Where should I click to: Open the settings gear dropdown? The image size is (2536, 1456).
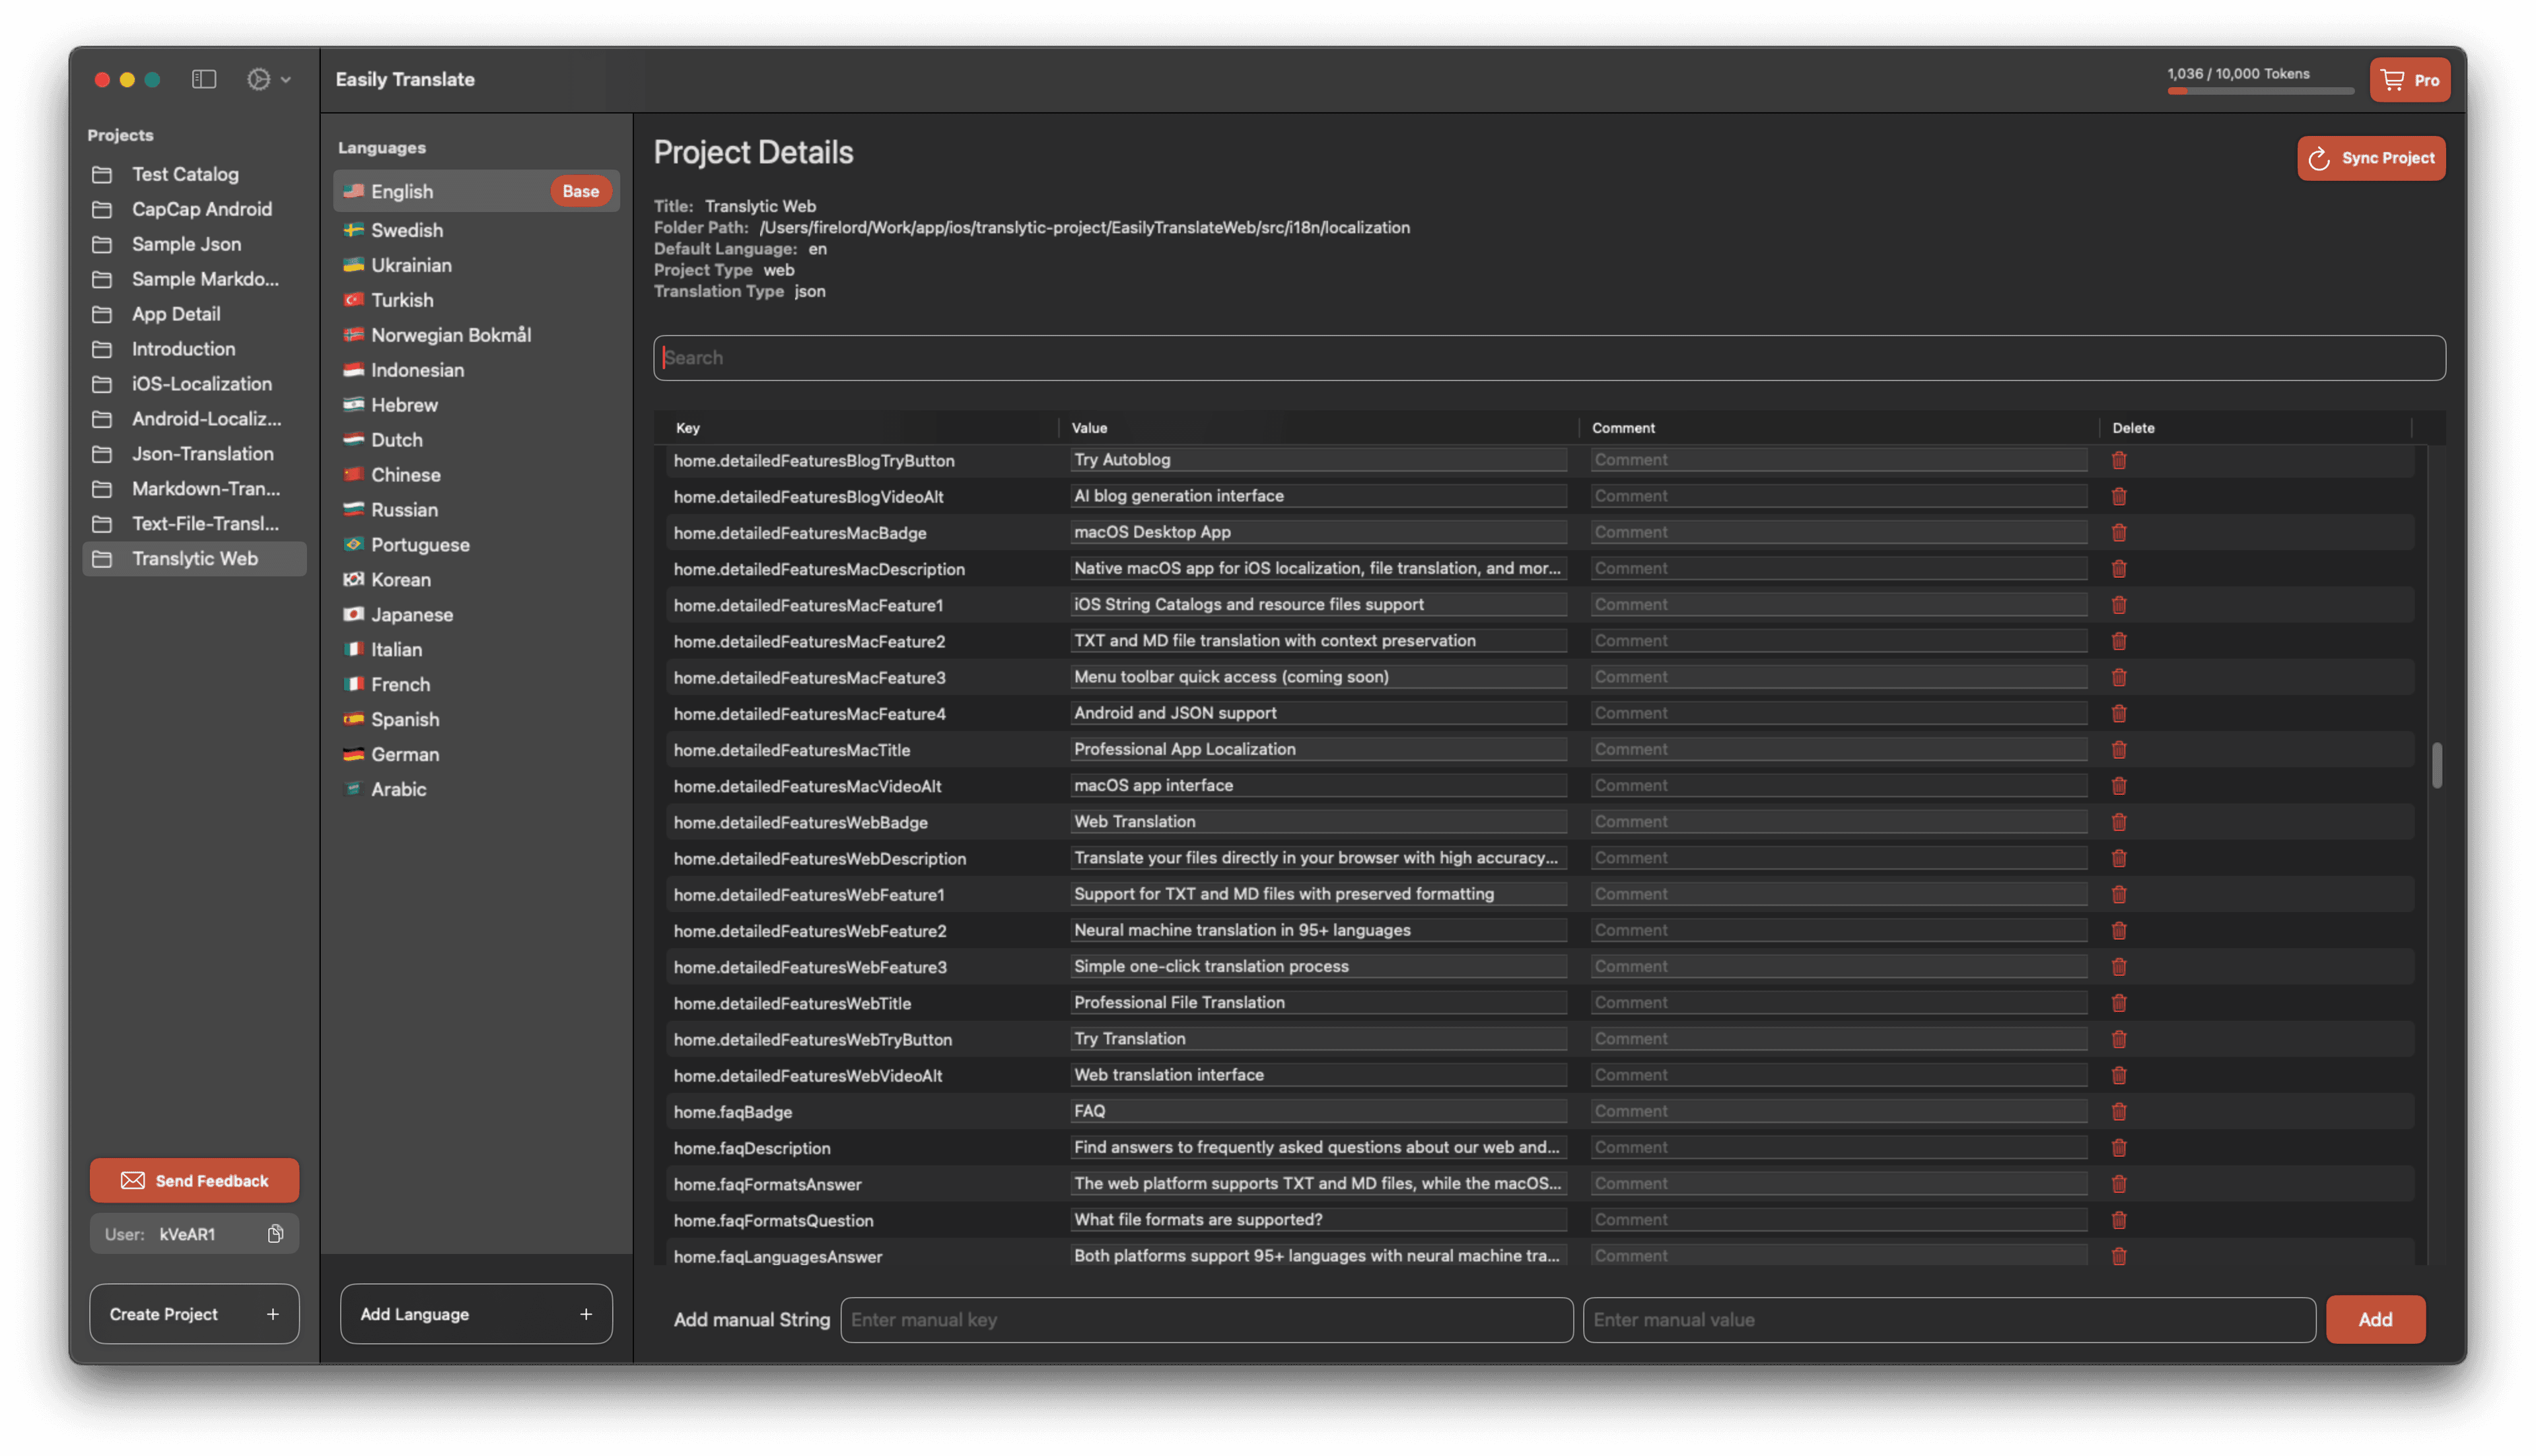point(268,79)
